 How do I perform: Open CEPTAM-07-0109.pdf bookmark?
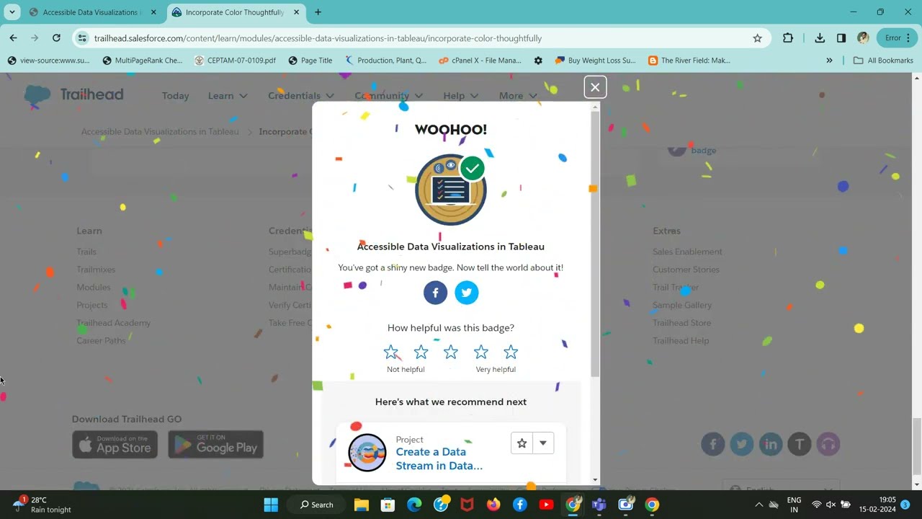point(236,61)
